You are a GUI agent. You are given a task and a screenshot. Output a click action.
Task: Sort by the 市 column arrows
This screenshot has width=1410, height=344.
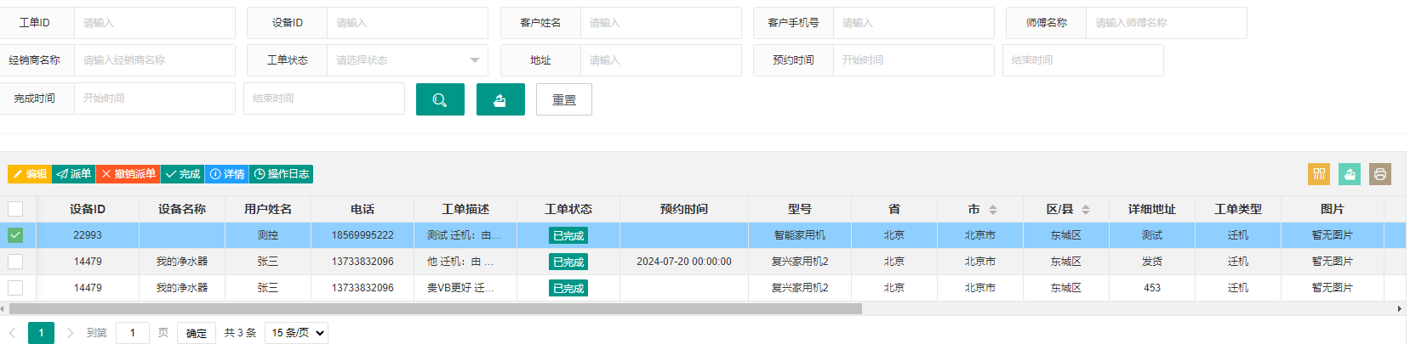[993, 210]
